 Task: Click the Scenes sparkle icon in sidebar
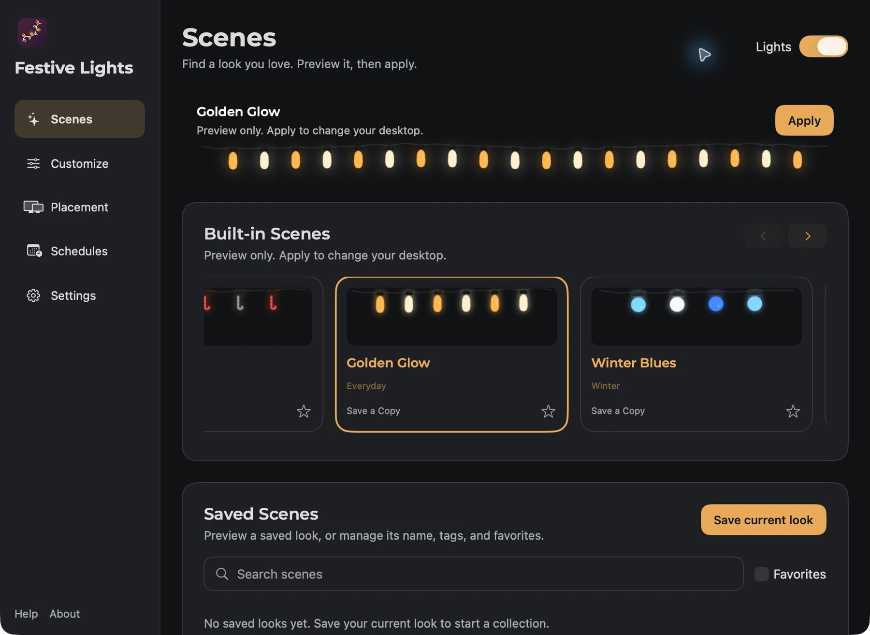point(33,119)
